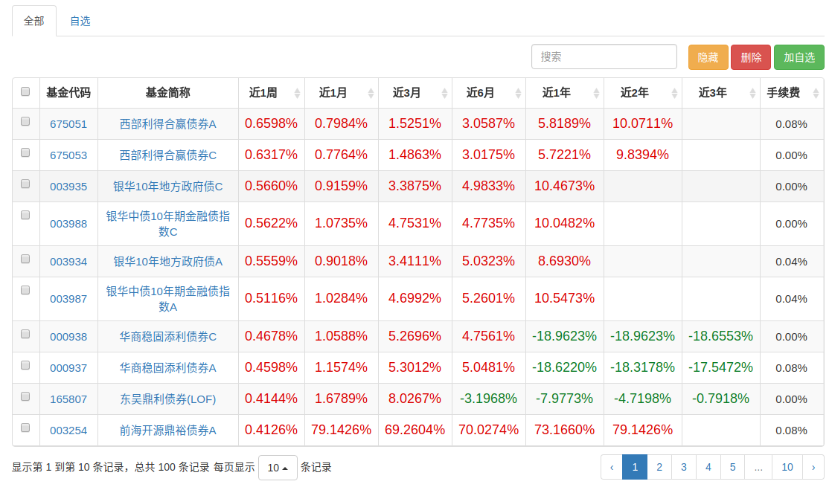Screen dimensions: 832x490
Task: Click the pagination ellipsis item
Action: tap(758, 467)
